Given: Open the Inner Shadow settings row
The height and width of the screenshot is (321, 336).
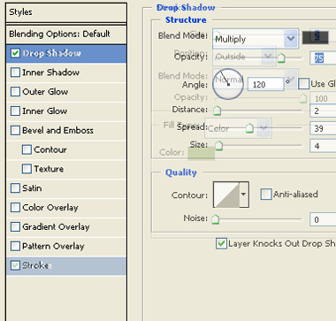Looking at the screenshot, I should (x=66, y=73).
